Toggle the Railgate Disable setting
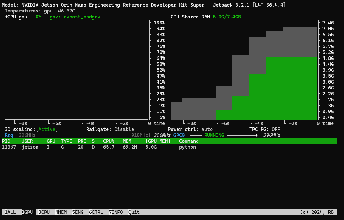 [x=124, y=129]
